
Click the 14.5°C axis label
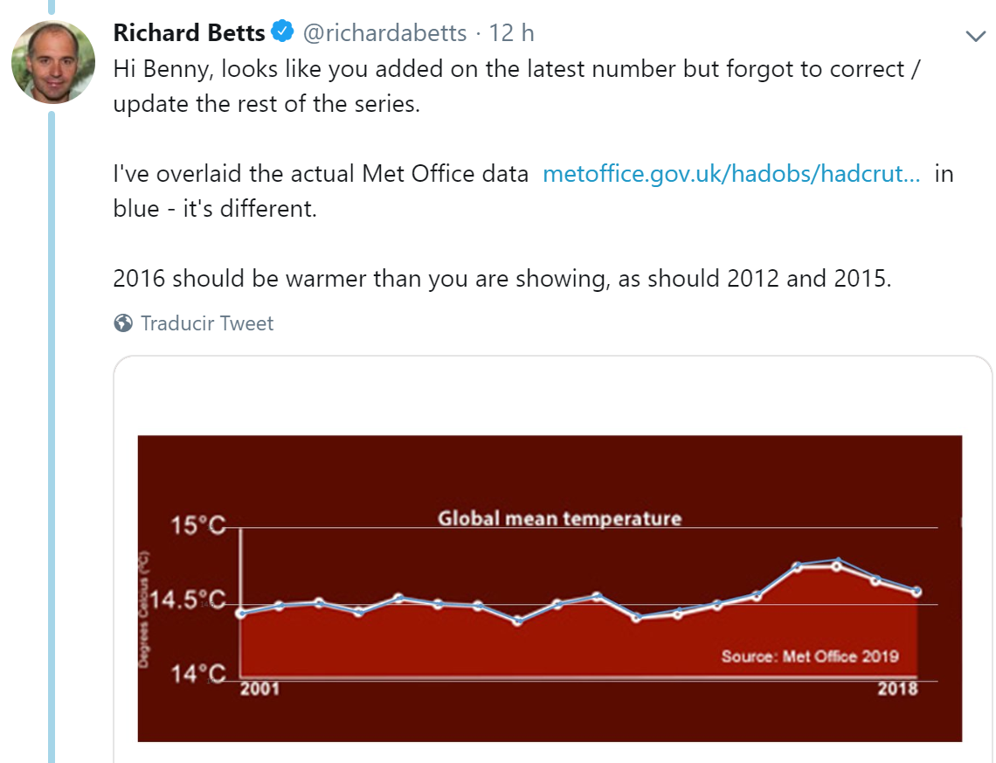coord(187,601)
